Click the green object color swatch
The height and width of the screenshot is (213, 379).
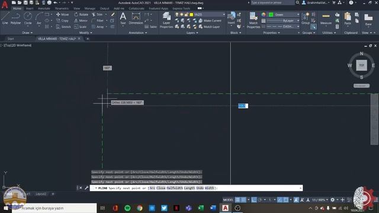(x=271, y=14)
